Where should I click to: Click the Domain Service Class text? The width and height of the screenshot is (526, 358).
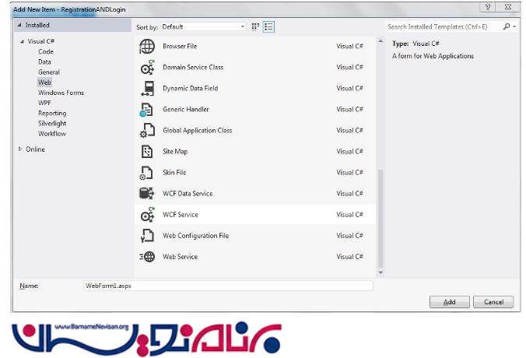(x=193, y=67)
